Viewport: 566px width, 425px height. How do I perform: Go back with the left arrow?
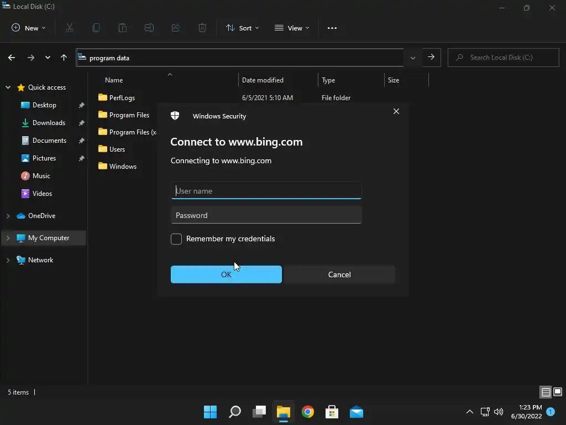coord(12,58)
